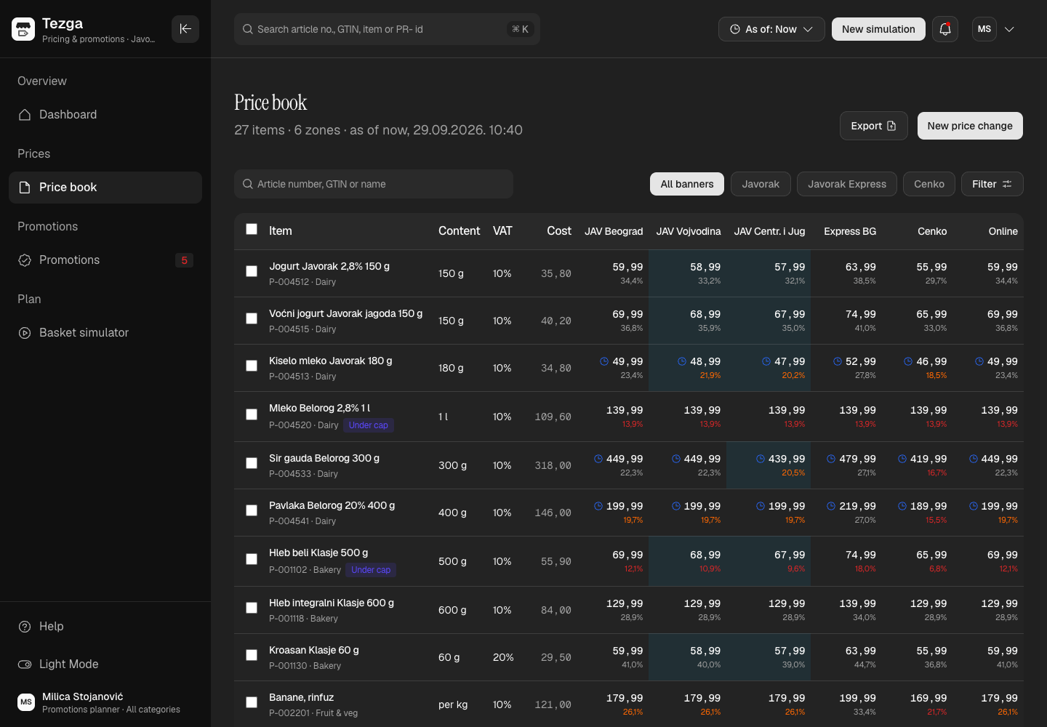Click the Under cap tag on Hleb beli Klasje

[371, 570]
